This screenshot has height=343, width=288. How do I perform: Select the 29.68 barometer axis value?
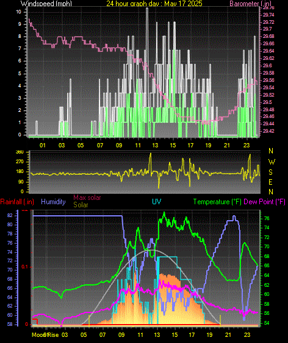pos(268,36)
